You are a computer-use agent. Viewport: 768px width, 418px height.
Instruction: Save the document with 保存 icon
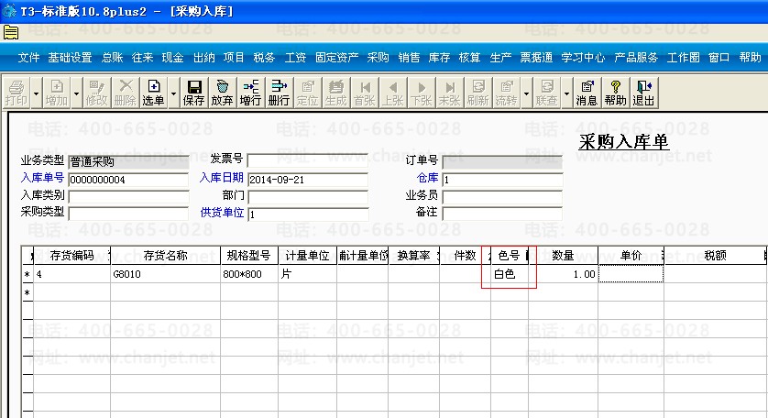(x=194, y=93)
